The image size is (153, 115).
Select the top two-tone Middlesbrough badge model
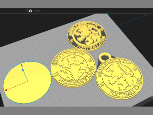point(87,36)
